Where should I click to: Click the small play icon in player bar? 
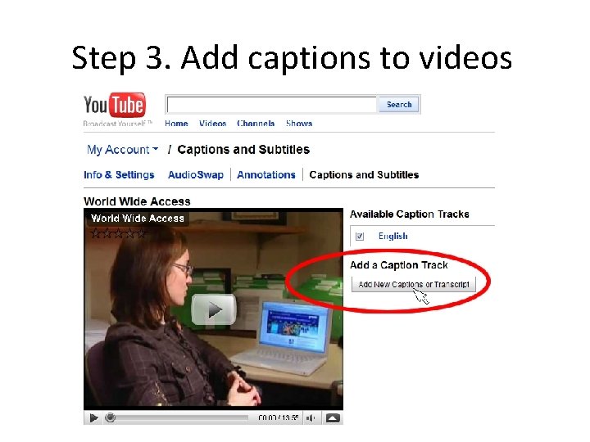(93, 417)
